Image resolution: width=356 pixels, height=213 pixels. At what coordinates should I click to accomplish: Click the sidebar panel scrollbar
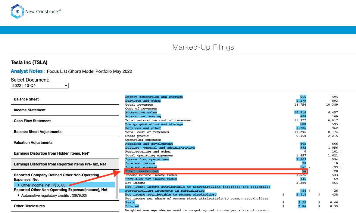[x=117, y=186]
